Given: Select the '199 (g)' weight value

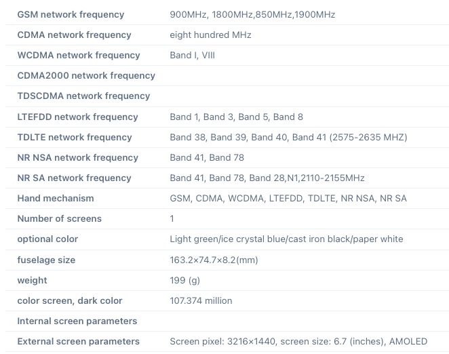Looking at the screenshot, I should [x=187, y=280].
